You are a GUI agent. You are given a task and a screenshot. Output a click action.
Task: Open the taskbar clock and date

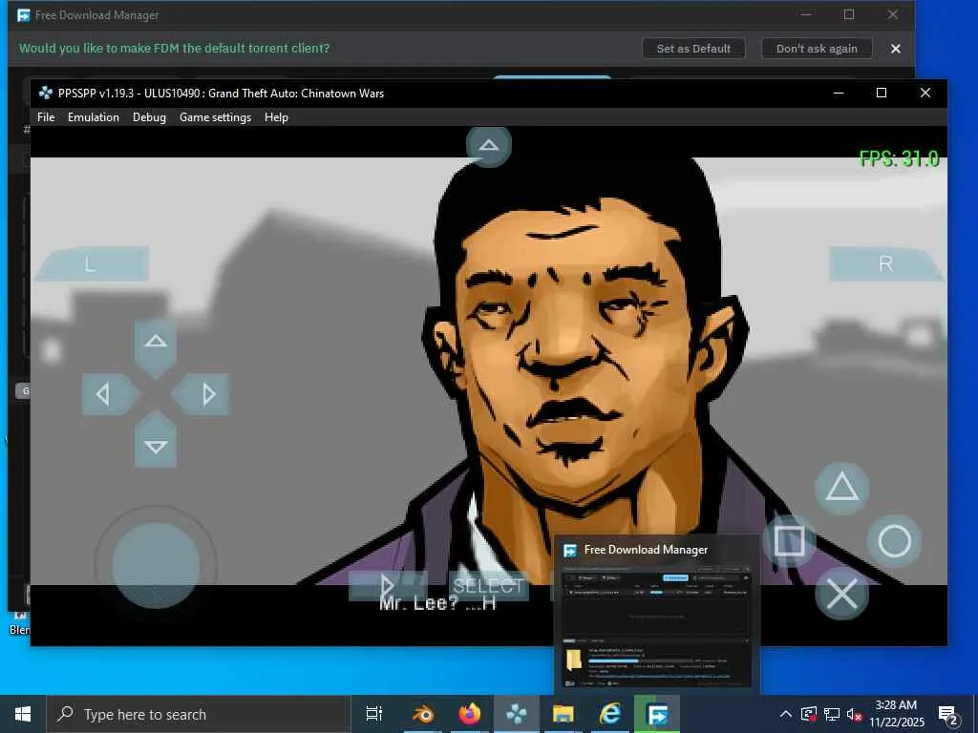pyautogui.click(x=897, y=714)
